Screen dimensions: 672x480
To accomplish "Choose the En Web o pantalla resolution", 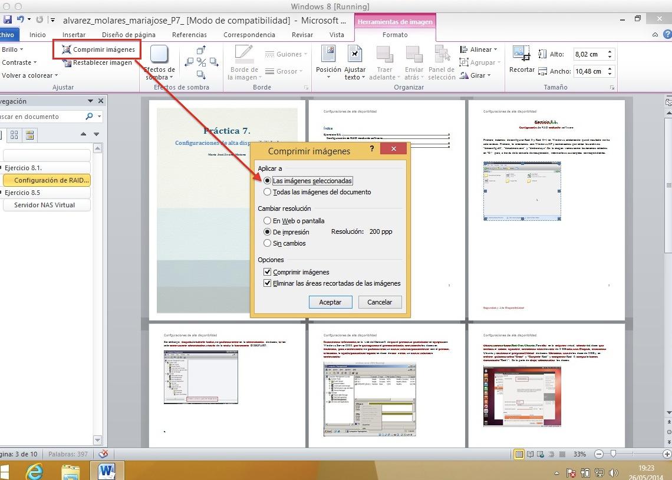I will tap(268, 221).
